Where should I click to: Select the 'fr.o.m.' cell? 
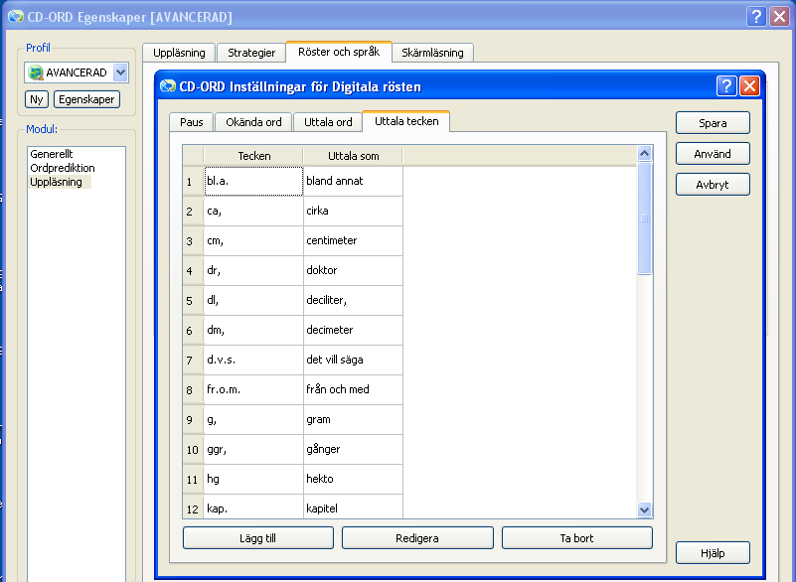point(253,389)
